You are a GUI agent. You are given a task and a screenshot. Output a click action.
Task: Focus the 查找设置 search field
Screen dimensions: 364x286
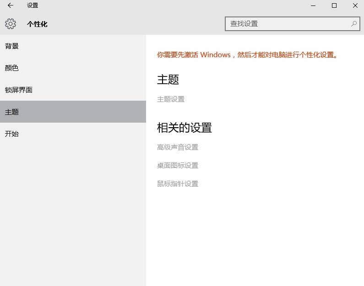(x=288, y=24)
